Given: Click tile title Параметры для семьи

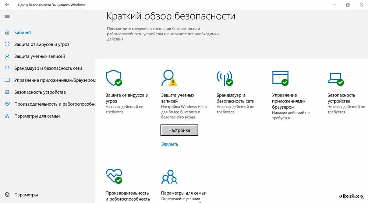Looking at the screenshot, I should tap(184, 193).
